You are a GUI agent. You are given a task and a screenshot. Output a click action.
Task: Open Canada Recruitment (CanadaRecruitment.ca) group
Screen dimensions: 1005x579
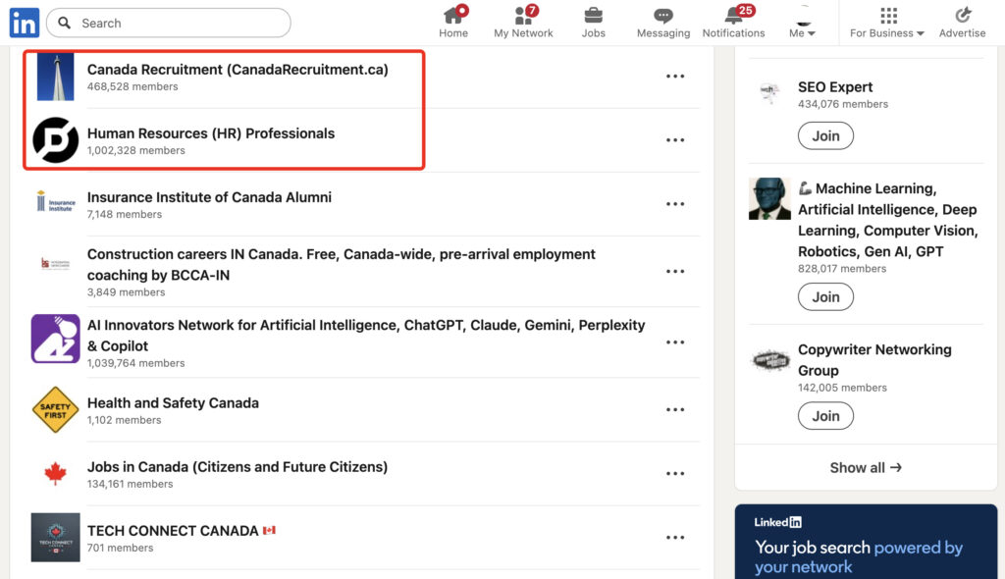(238, 70)
